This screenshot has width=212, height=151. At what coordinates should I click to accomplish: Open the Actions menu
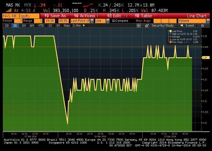coord(86,16)
